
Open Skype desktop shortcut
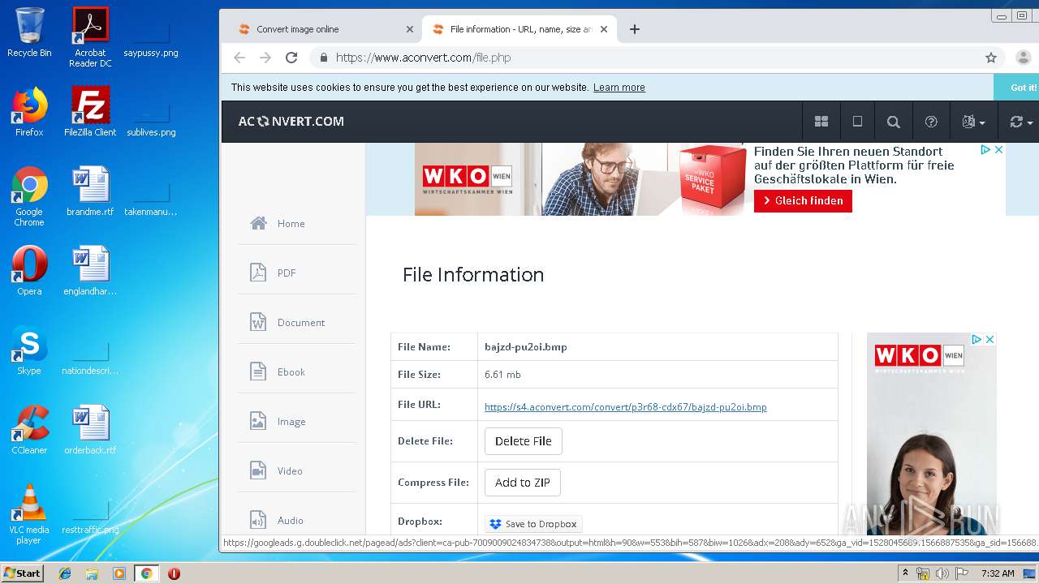pos(29,350)
